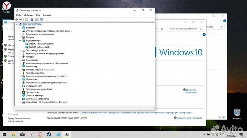Open Steam from the taskbar
Viewport: 247px width, 138px height.
pyautogui.click(x=49, y=134)
